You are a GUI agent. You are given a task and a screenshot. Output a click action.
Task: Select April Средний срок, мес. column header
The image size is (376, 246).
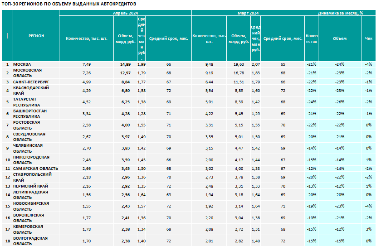click(x=169, y=39)
